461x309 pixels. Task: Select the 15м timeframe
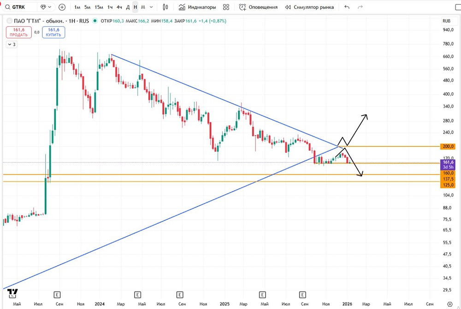pos(99,7)
